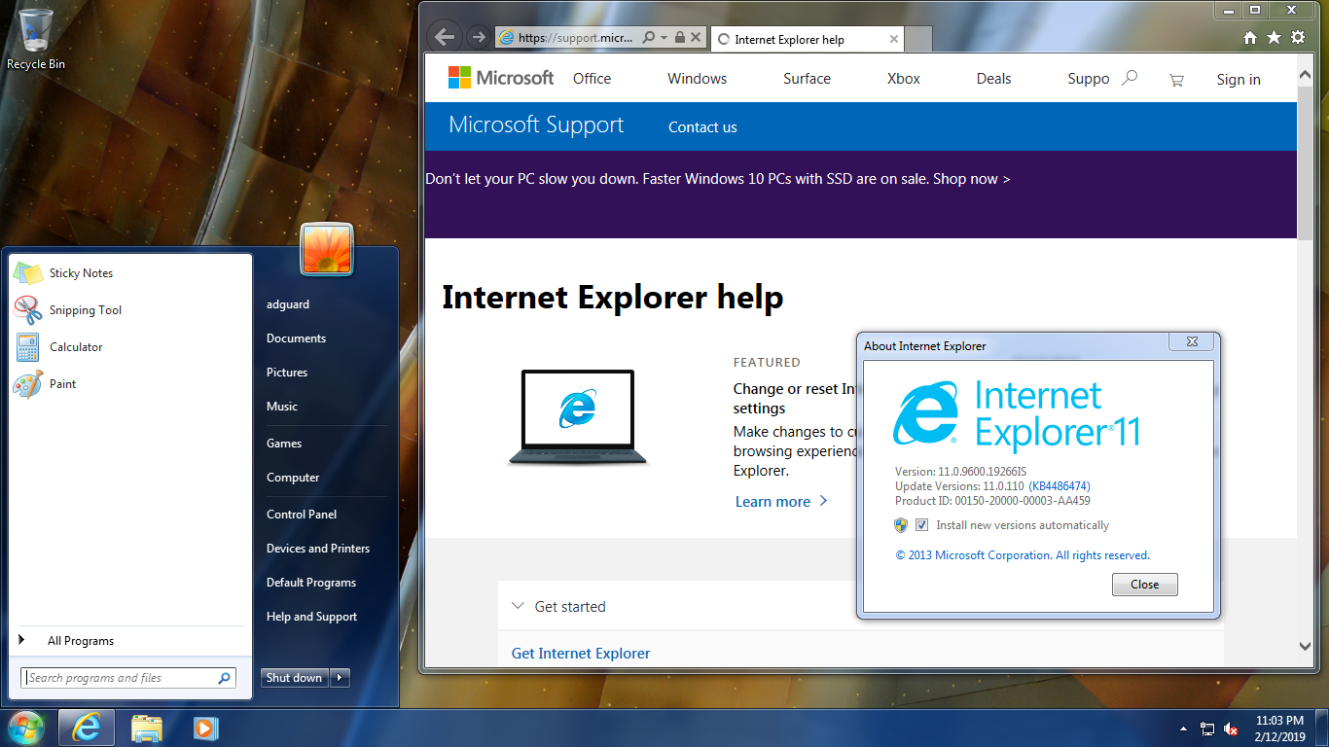Open the shopping cart icon
Viewport: 1329px width, 747px height.
[1176, 81]
